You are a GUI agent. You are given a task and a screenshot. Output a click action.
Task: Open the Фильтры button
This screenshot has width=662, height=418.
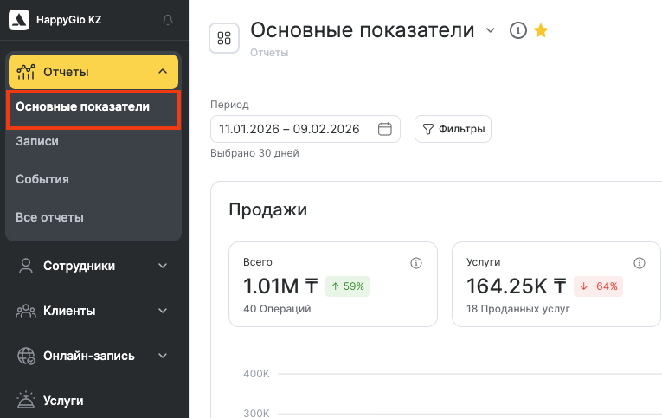coord(453,130)
